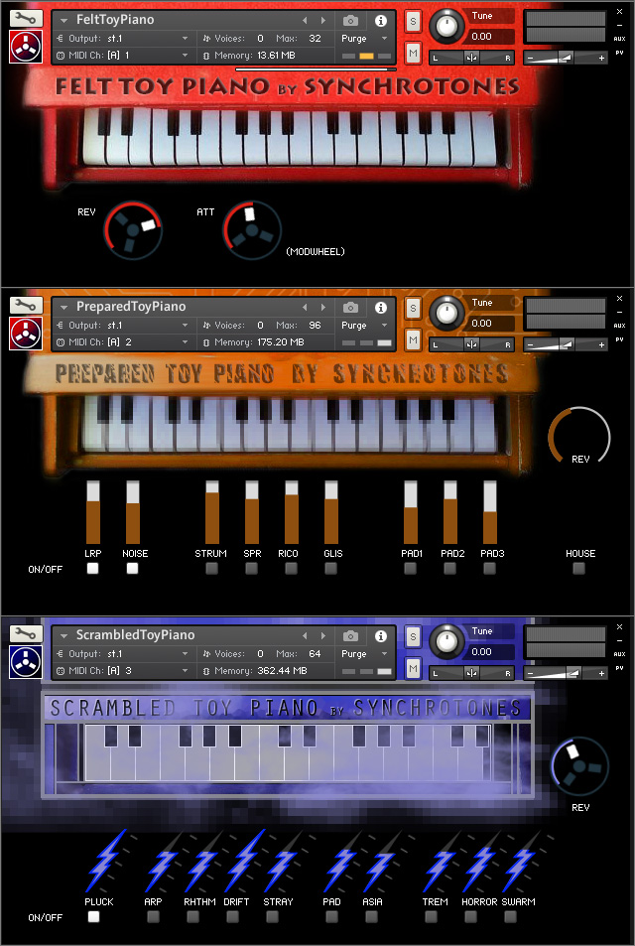
Task: Click the PAD3 volume slider
Action: point(490,512)
